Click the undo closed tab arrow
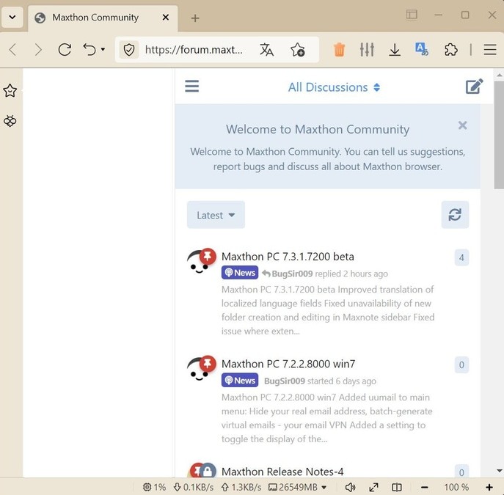 click(x=90, y=50)
